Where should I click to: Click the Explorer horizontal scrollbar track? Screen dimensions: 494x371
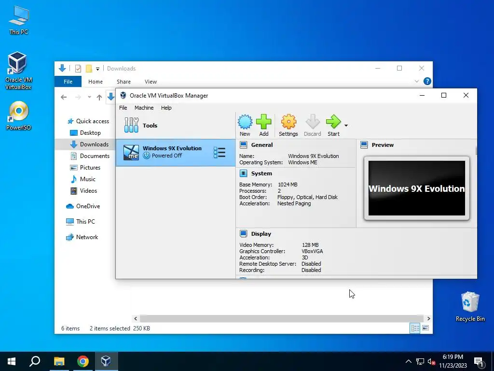click(x=282, y=319)
